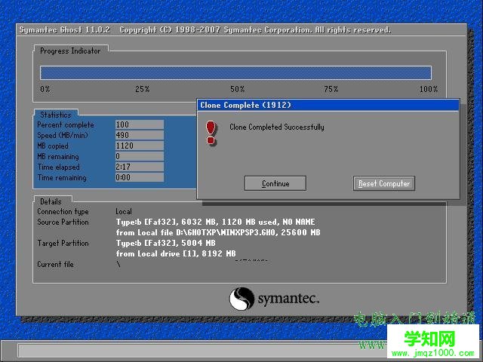Image resolution: width=483 pixels, height=362 pixels.
Task: Click the Symantec logo emblem
Action: [x=241, y=298]
